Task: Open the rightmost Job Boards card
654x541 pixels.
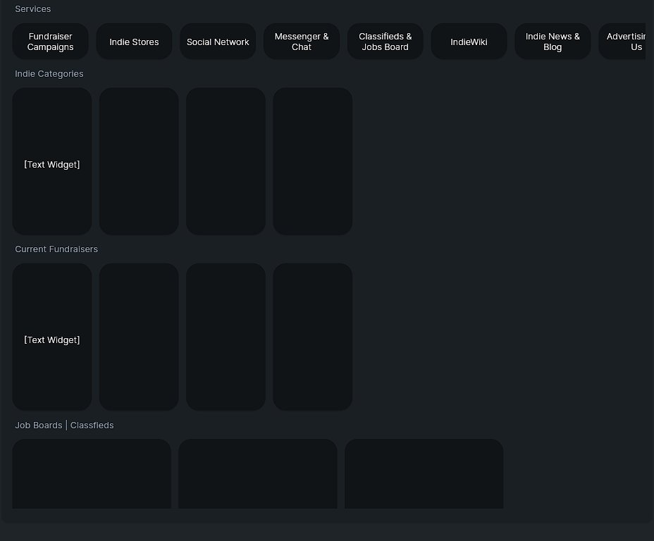Action: pos(424,474)
